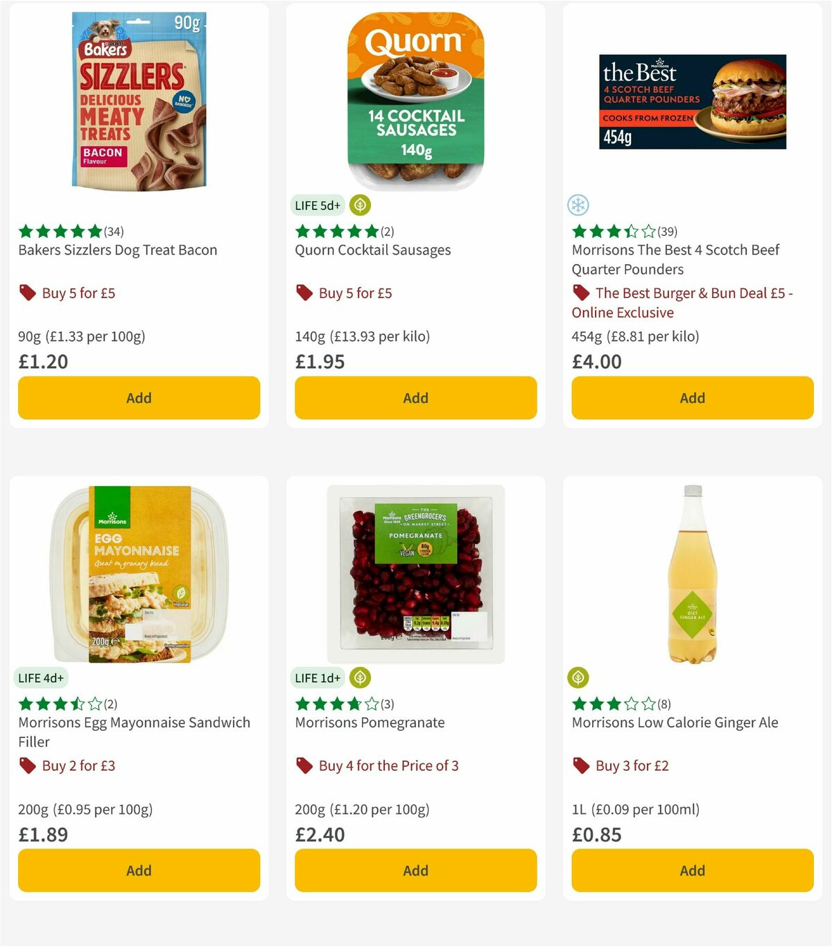Click the snowflake frozen icon on Scotch Beef Quarter Pounders
Screen dimensions: 832x947
click(578, 205)
